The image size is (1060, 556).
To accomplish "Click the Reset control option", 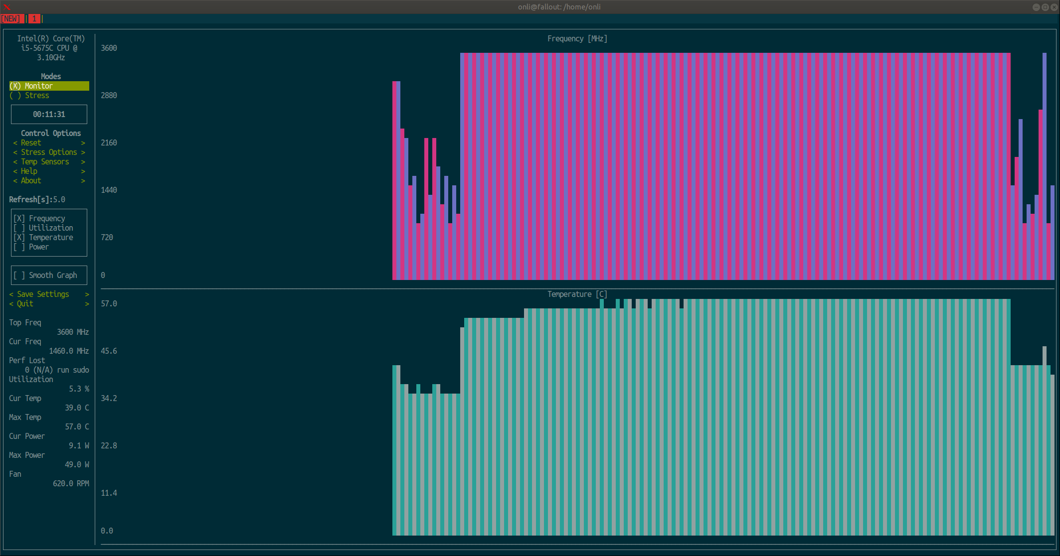I will [49, 143].
